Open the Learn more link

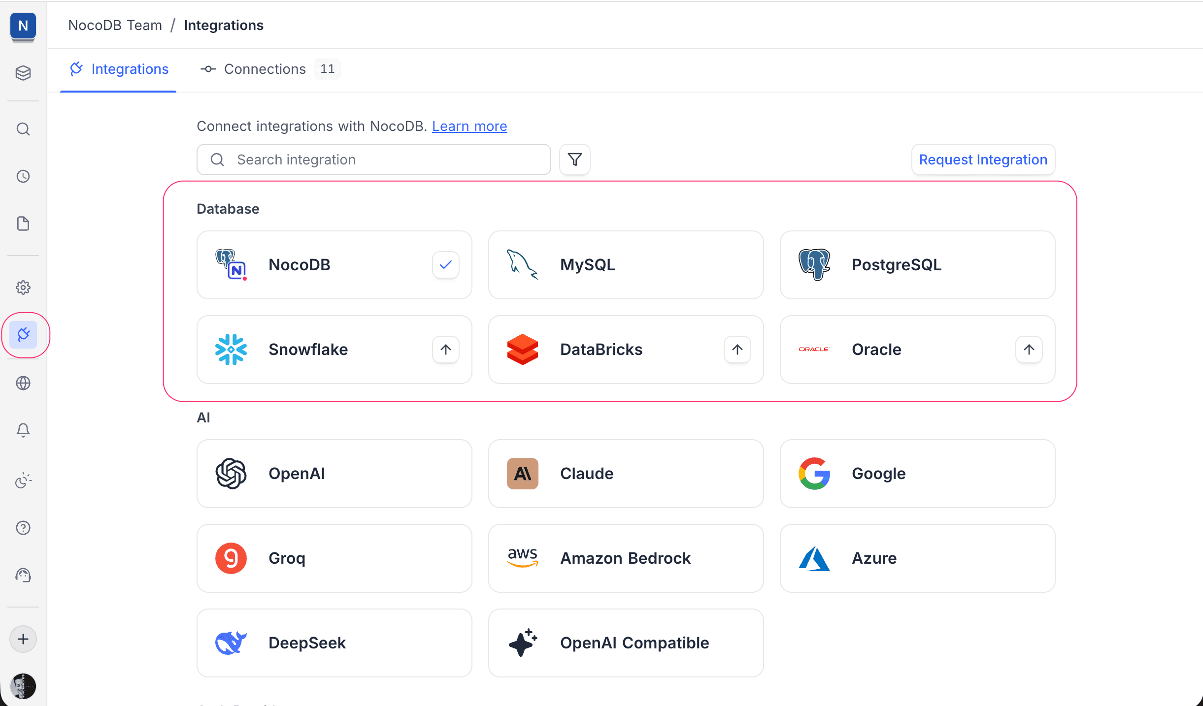point(469,126)
